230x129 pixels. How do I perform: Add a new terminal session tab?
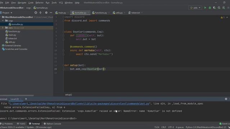26,99
